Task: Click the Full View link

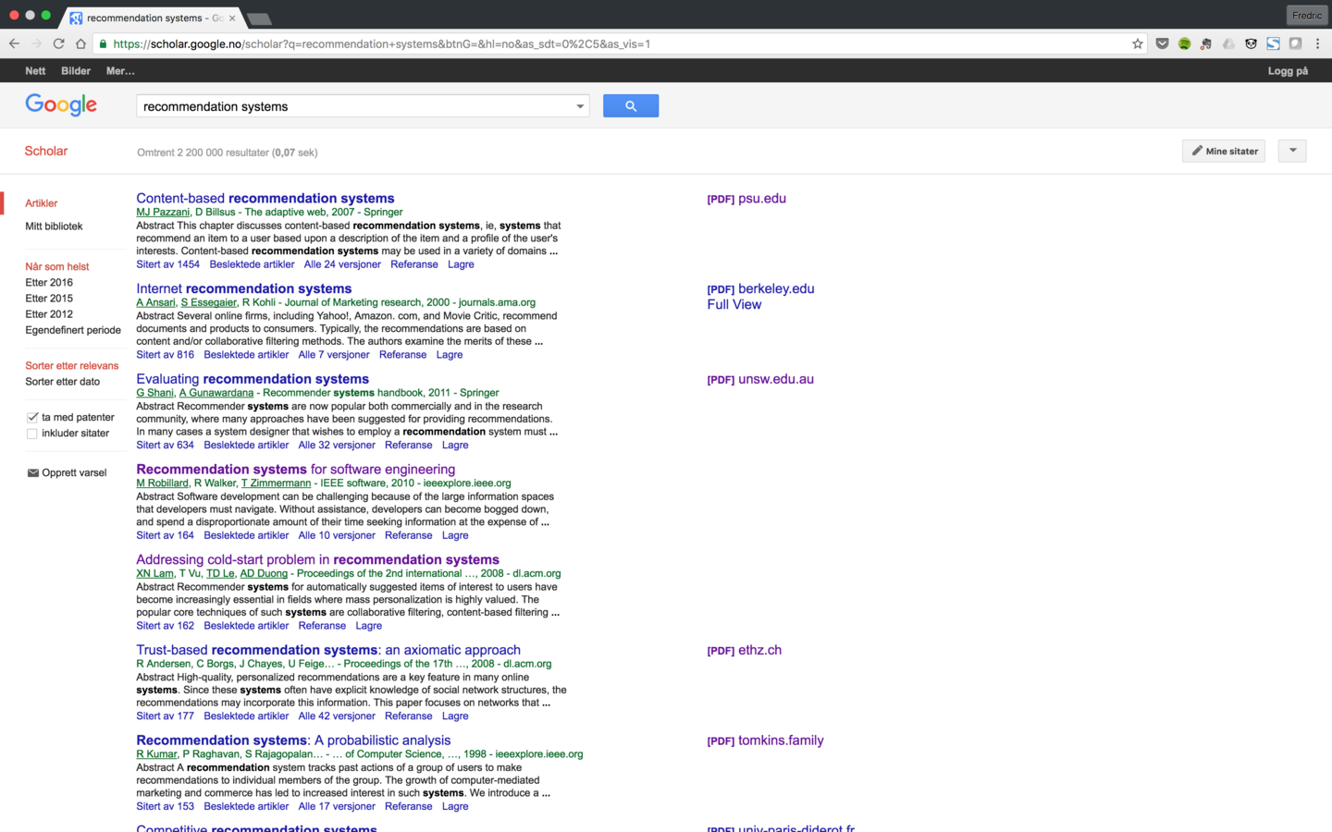Action: pyautogui.click(x=734, y=304)
